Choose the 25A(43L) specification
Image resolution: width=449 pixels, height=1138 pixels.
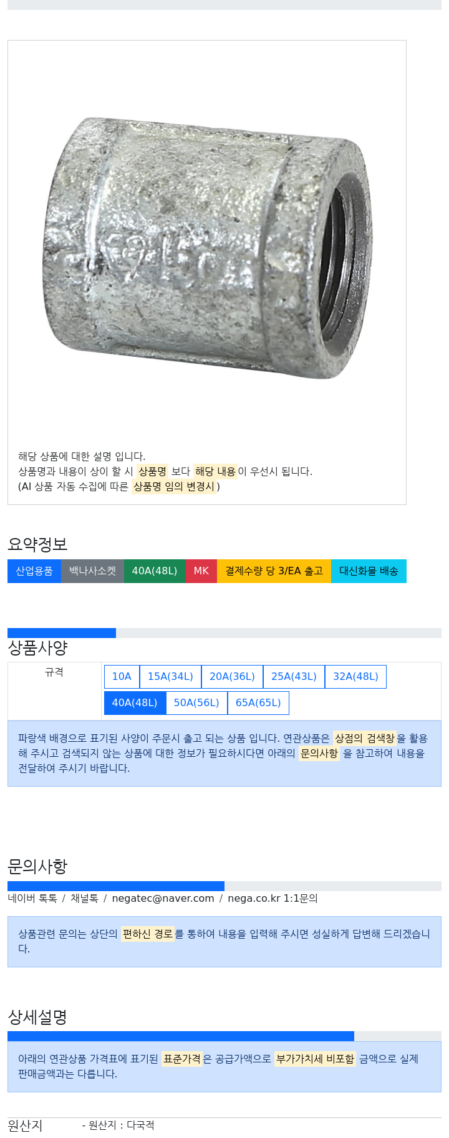[x=294, y=676]
